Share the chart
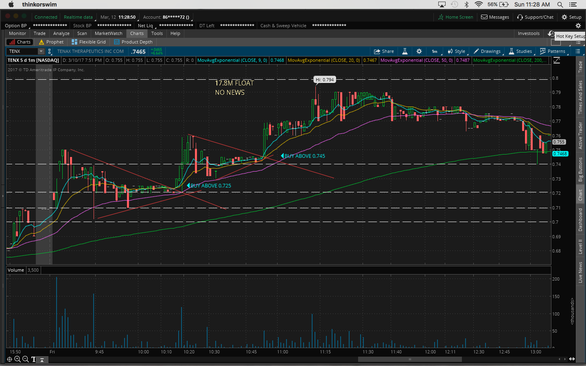This screenshot has height=366, width=586. pos(384,51)
